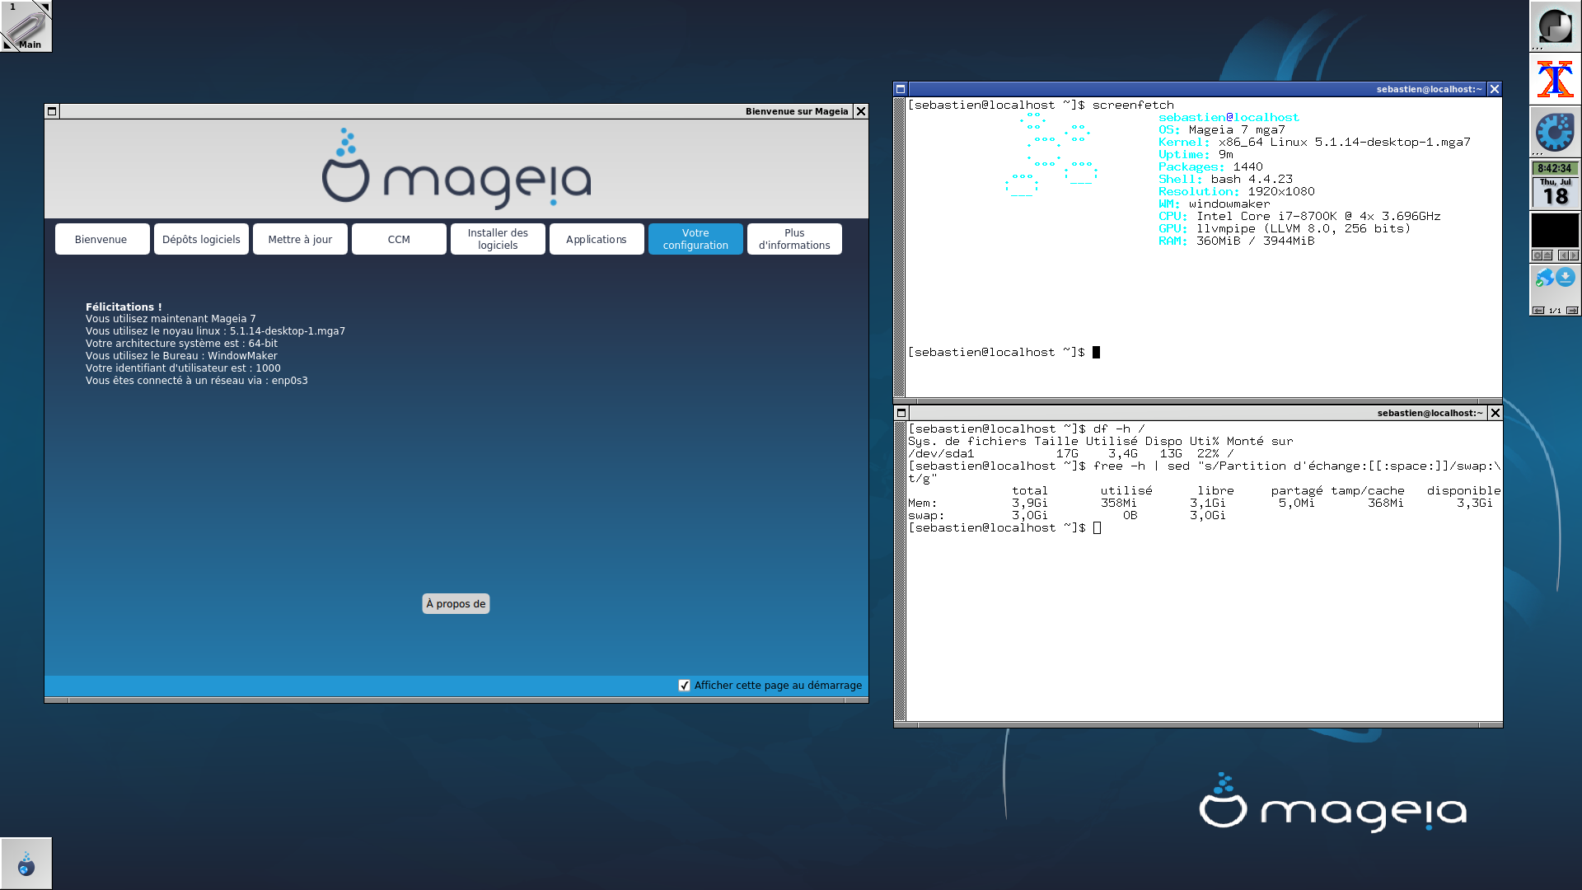Click the lower terminal's title bar

pos(1198,413)
